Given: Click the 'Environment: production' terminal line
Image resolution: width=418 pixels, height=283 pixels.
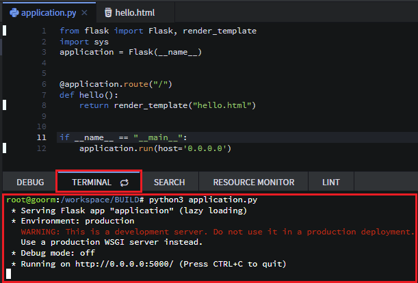Looking at the screenshot, I should coord(73,221).
